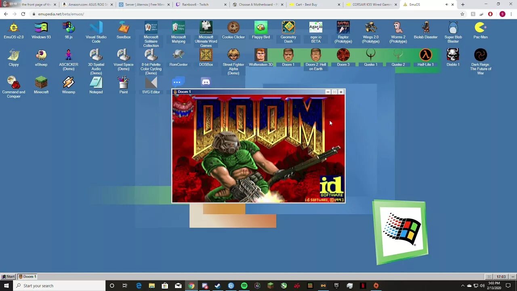Launch 3D Spatial Audio (Demo) icon
Image resolution: width=517 pixels, height=291 pixels.
coord(96,62)
